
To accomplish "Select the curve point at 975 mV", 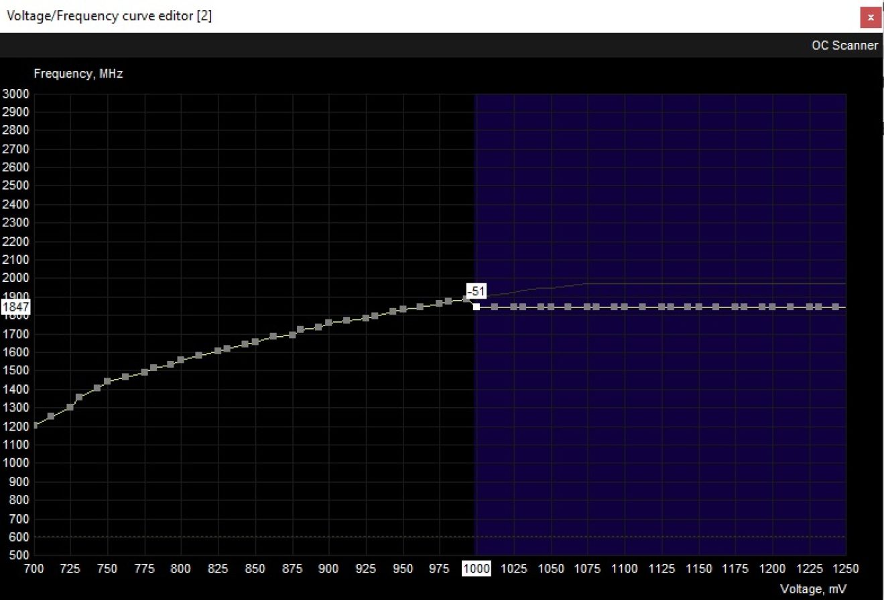I will pyautogui.click(x=440, y=302).
